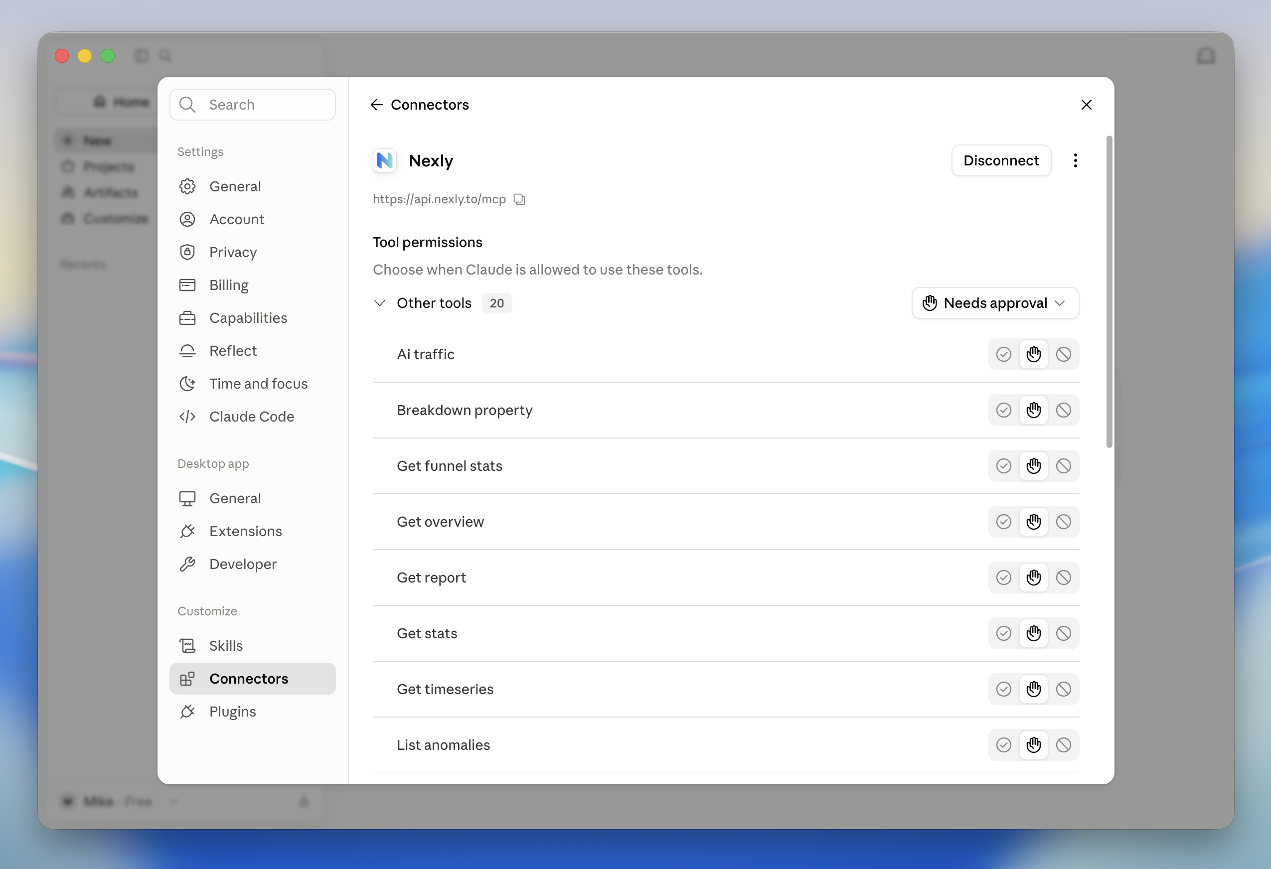Collapse the Other tools section
1271x869 pixels.
(379, 303)
